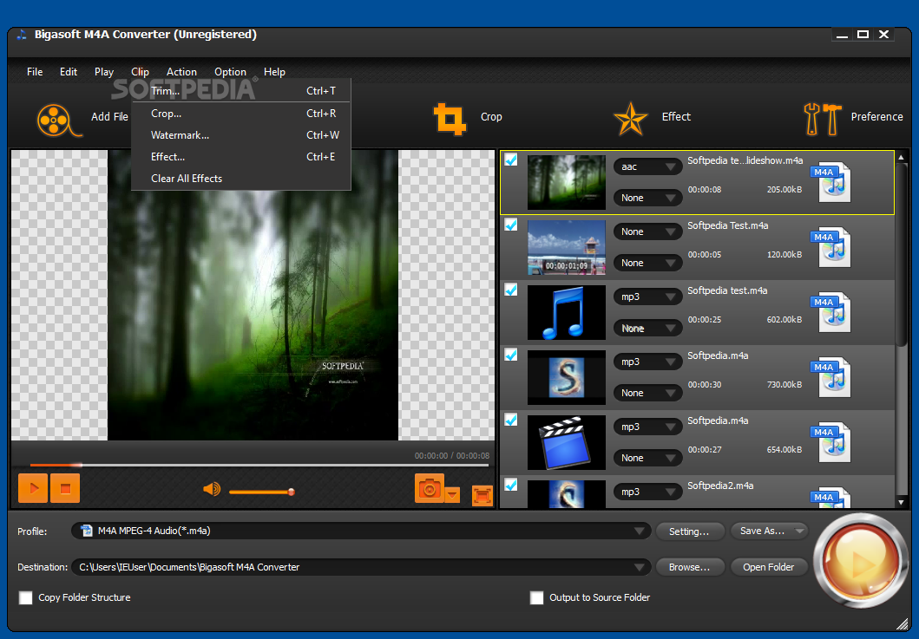Image resolution: width=919 pixels, height=639 pixels.
Task: Click M4A icon of Softpedia te...lideshow.m4a
Action: [830, 182]
